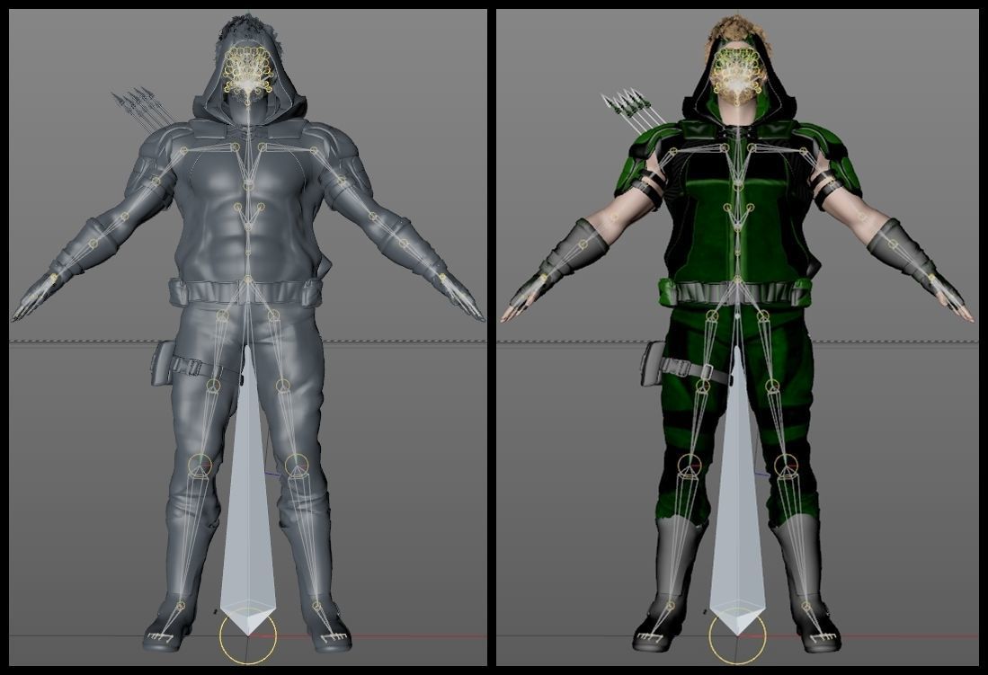Select the pelvis joint on the green model
Image resolution: width=988 pixels, height=675 pixels.
click(737, 280)
